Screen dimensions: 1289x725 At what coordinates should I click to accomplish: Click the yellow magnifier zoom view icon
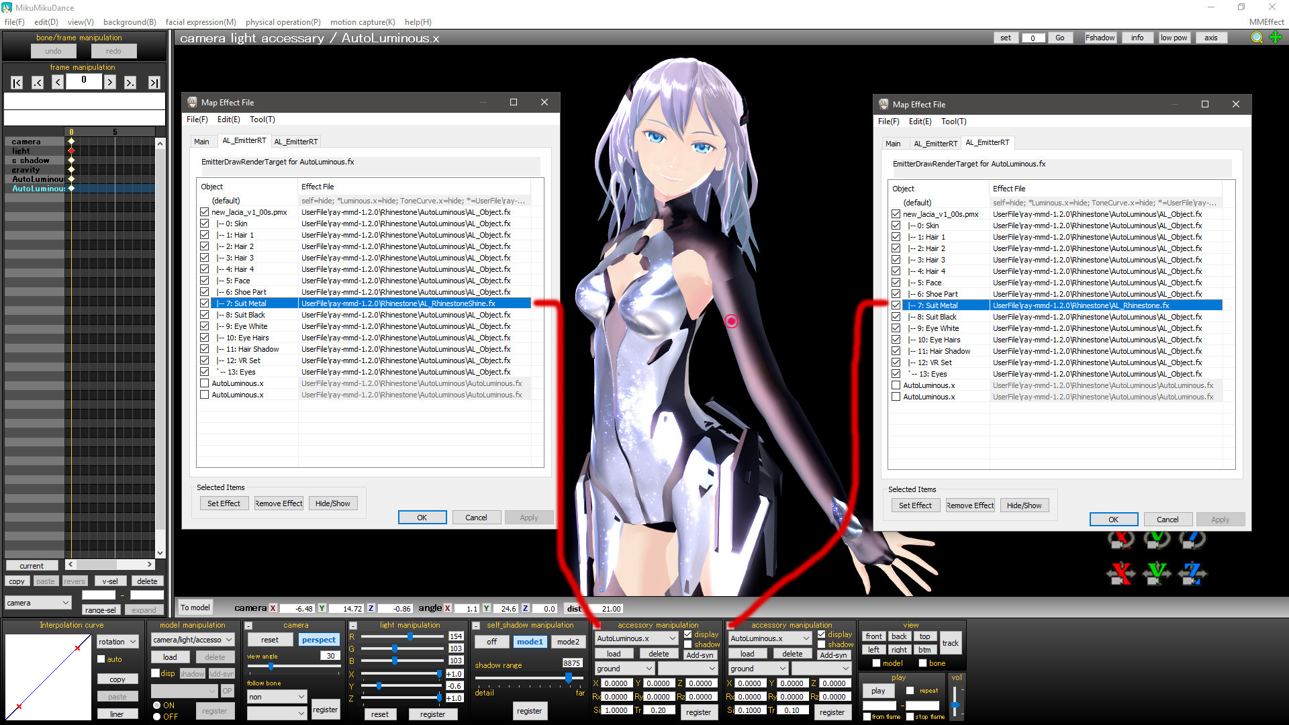(1257, 38)
